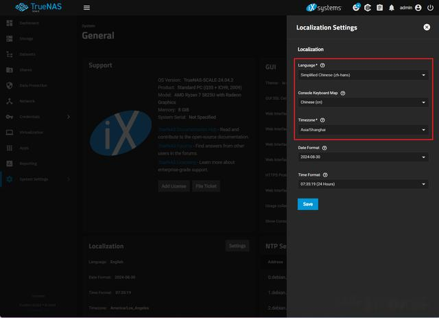Open the admin user account menu
Image resolution: width=439 pixels, height=318 pixels.
point(411,8)
